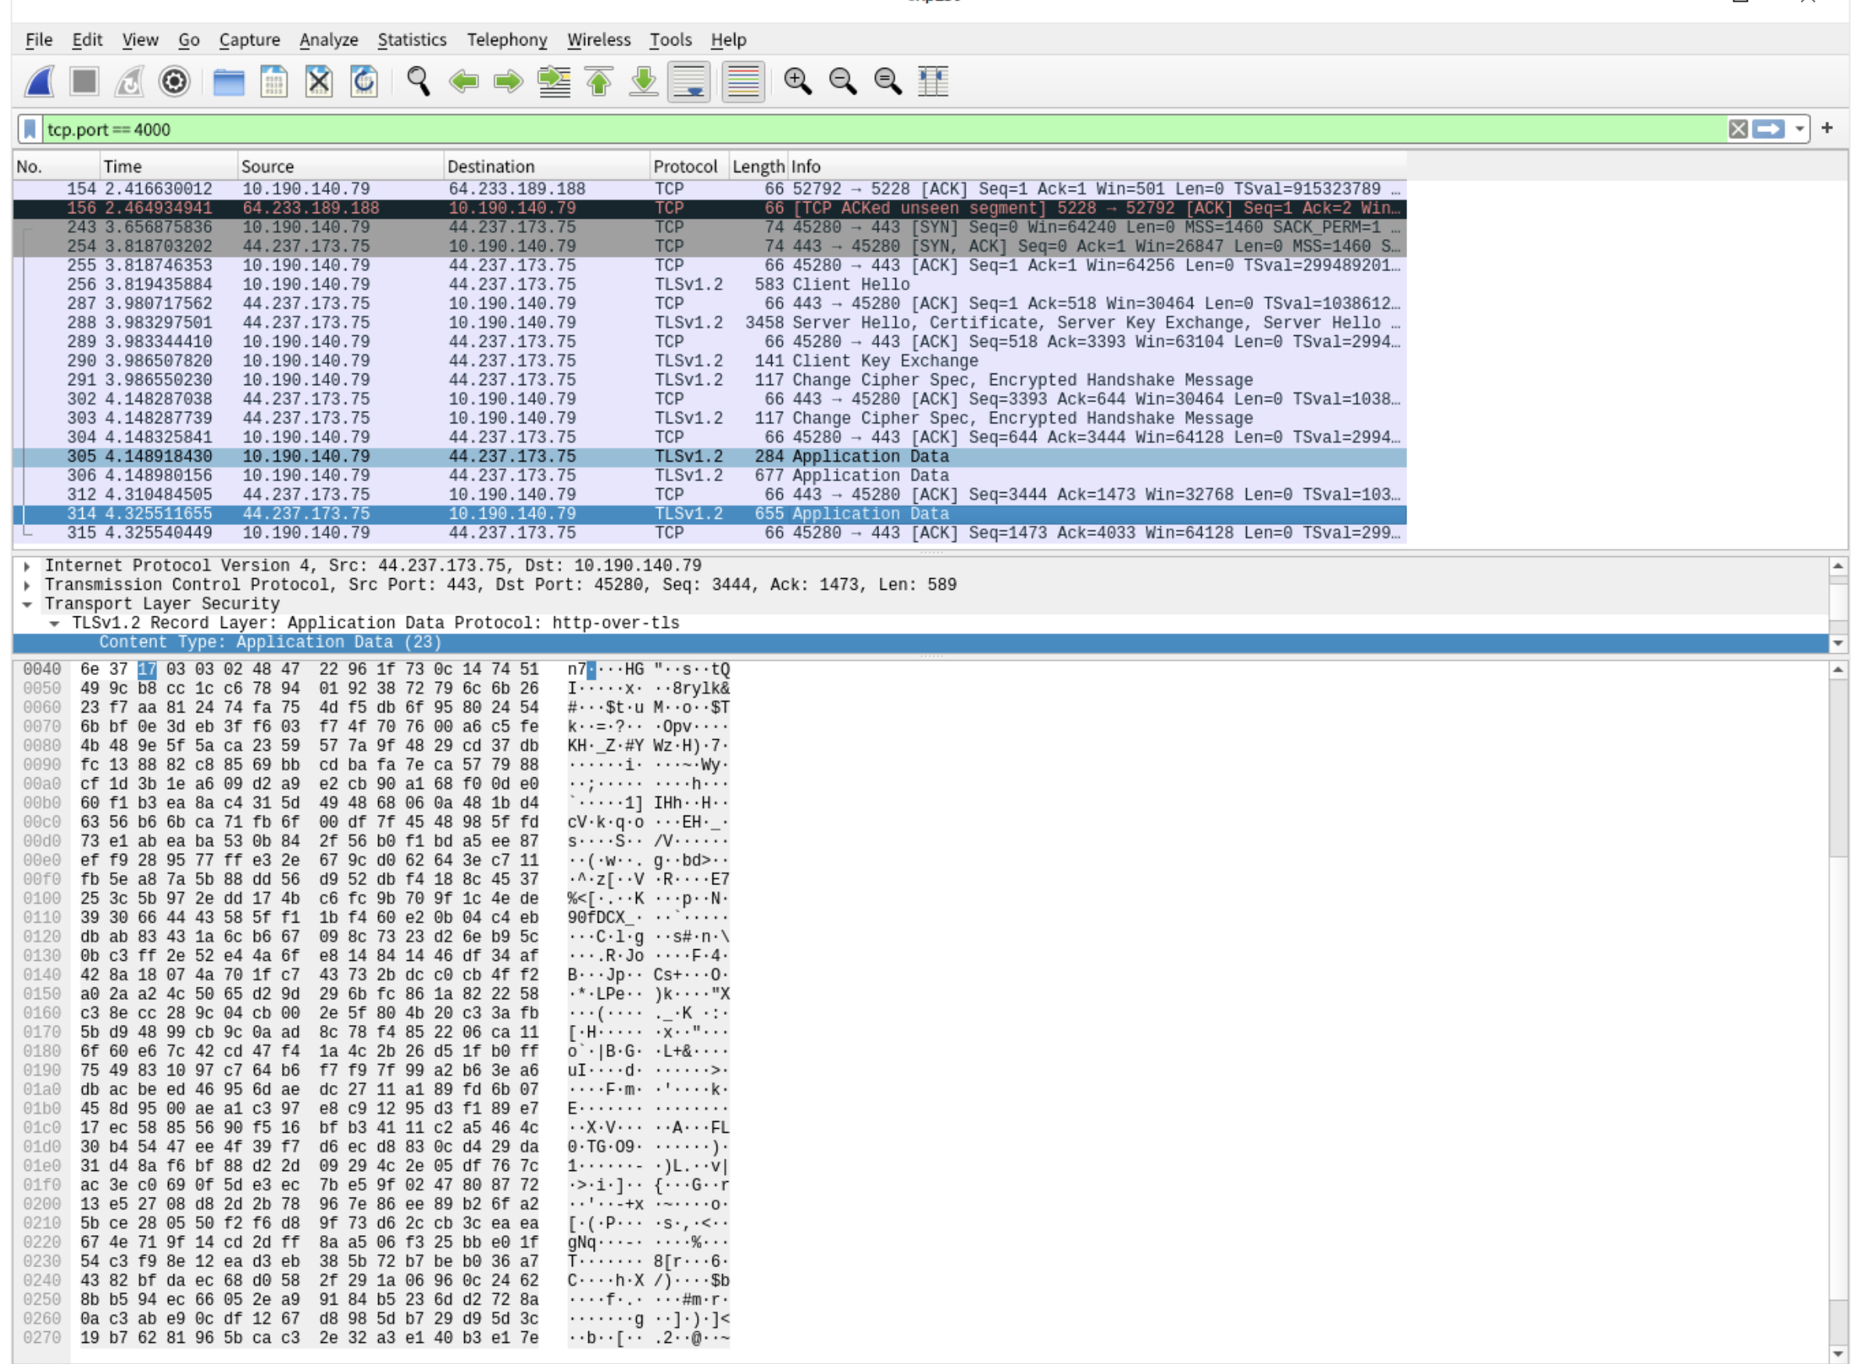Click the find packet magnifier icon

419,82
